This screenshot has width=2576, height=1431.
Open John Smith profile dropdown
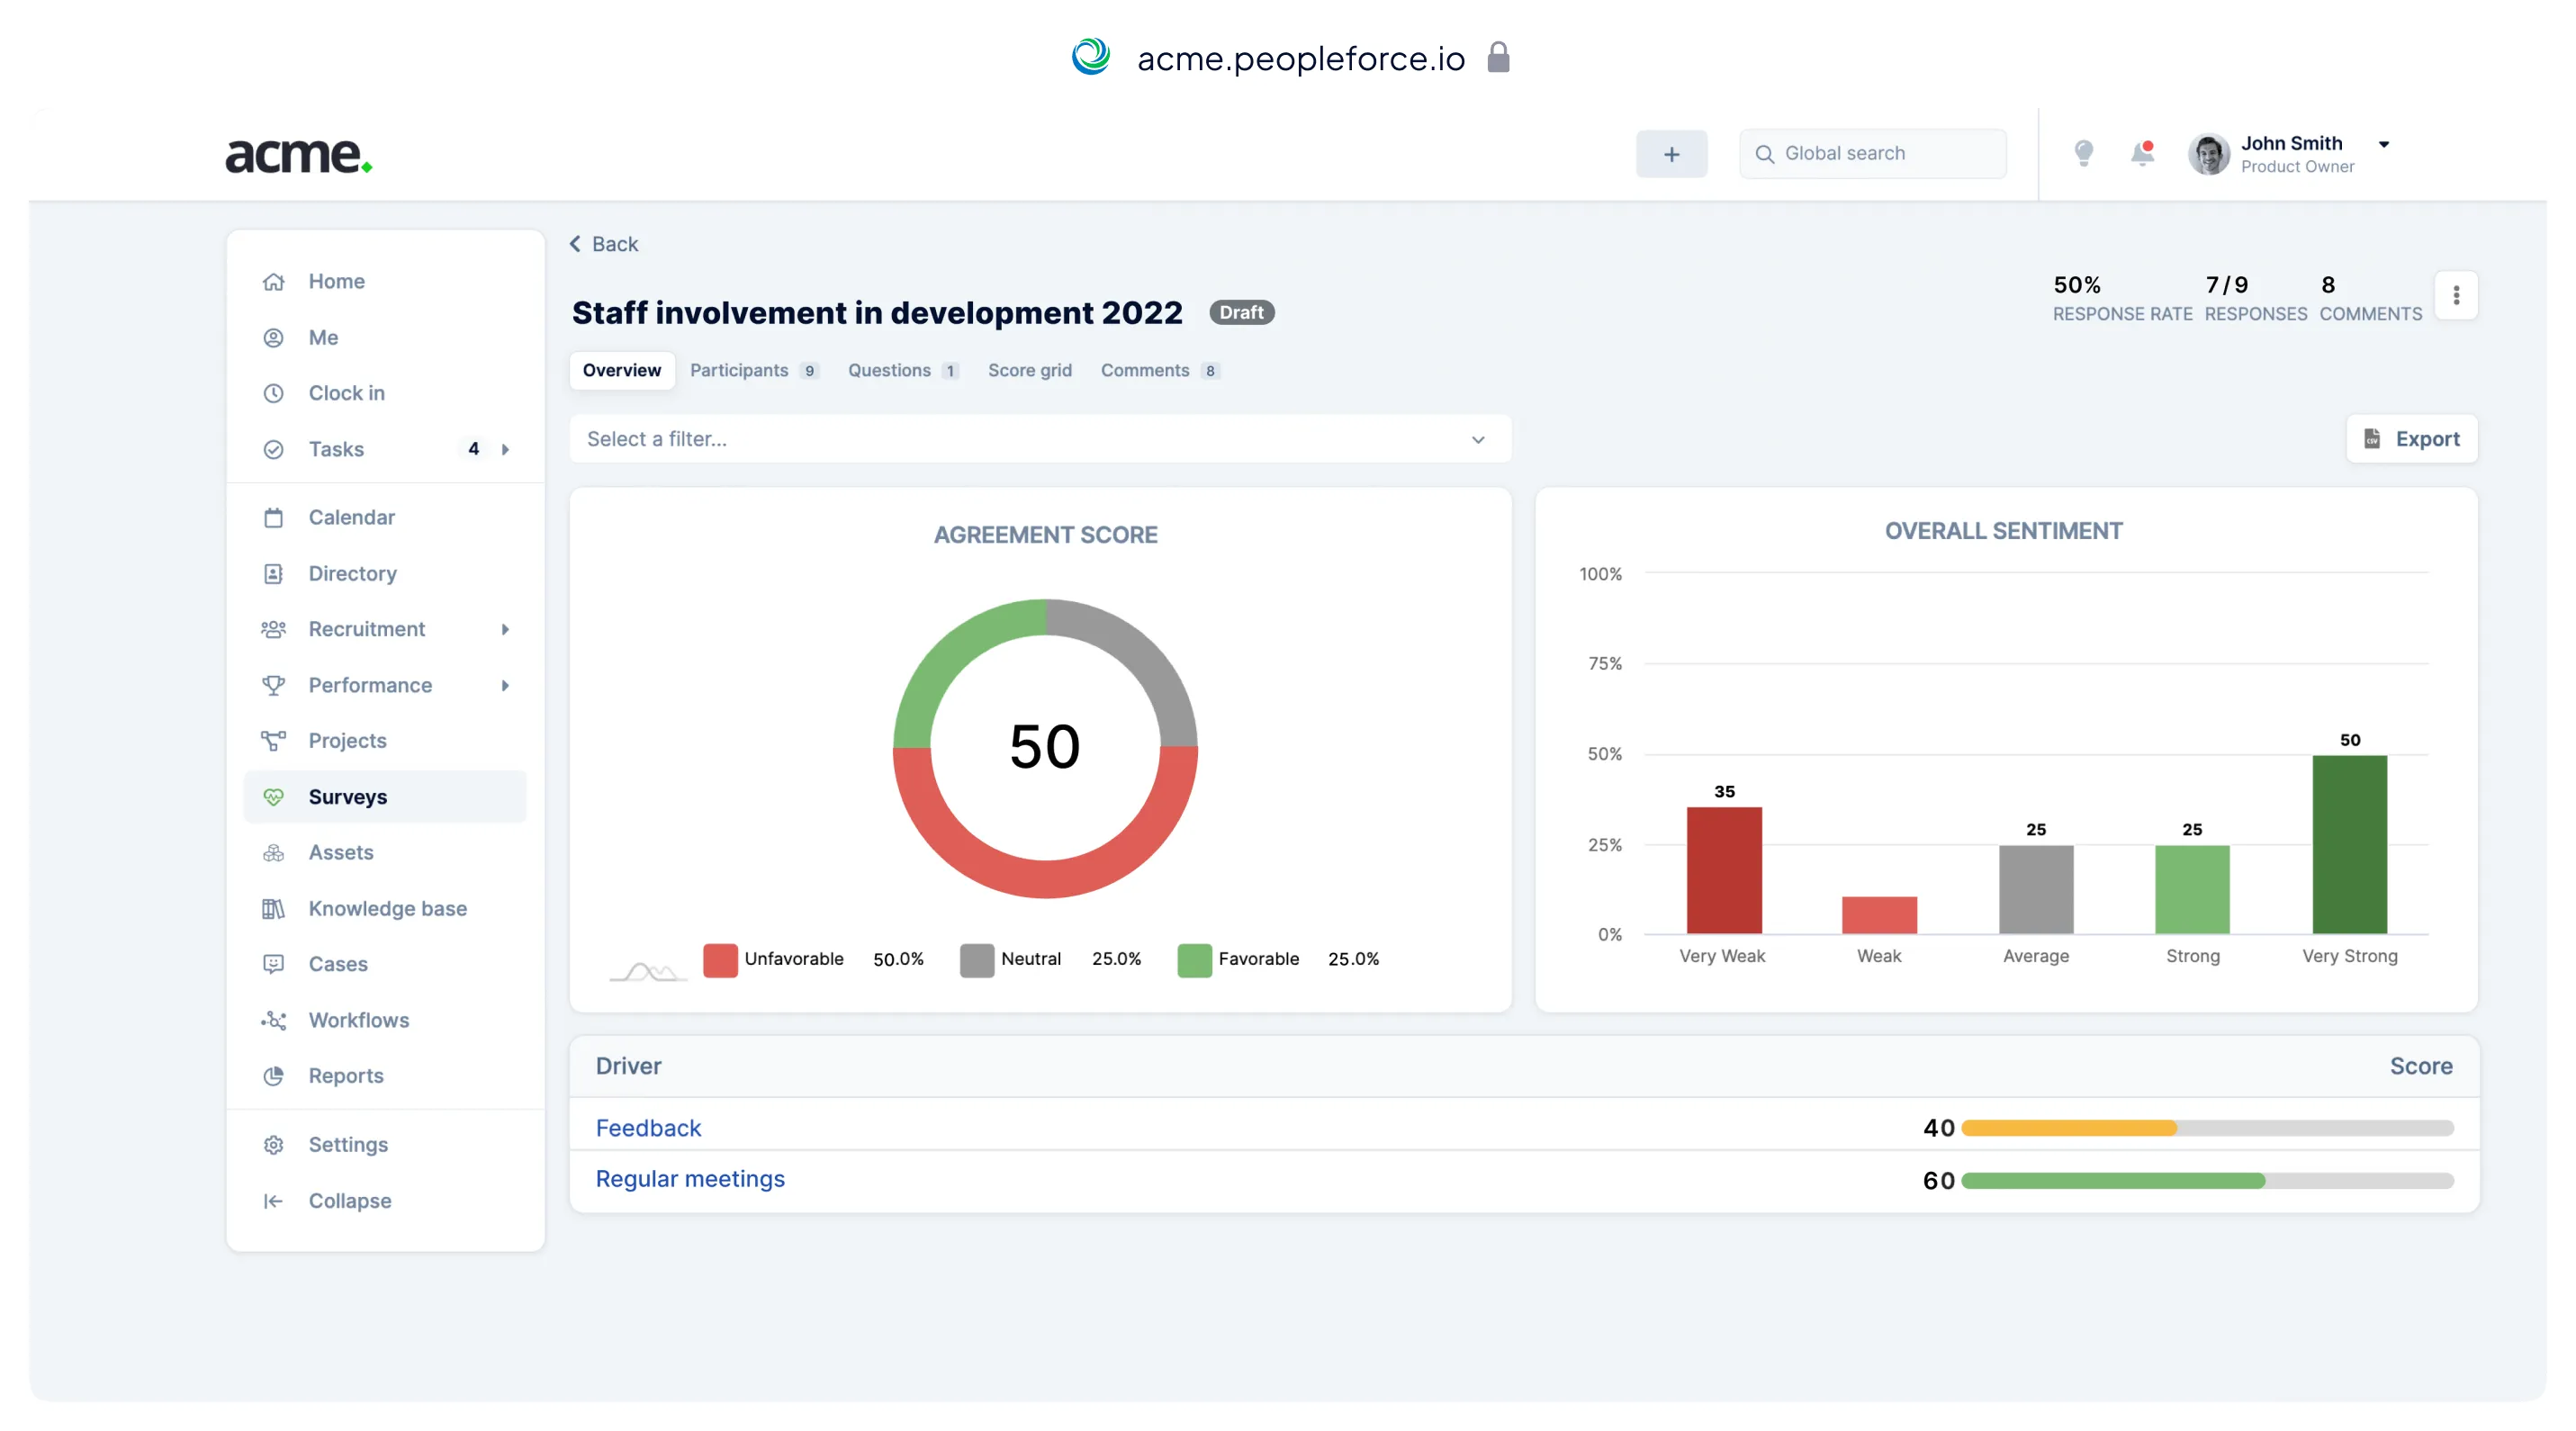tap(2383, 144)
